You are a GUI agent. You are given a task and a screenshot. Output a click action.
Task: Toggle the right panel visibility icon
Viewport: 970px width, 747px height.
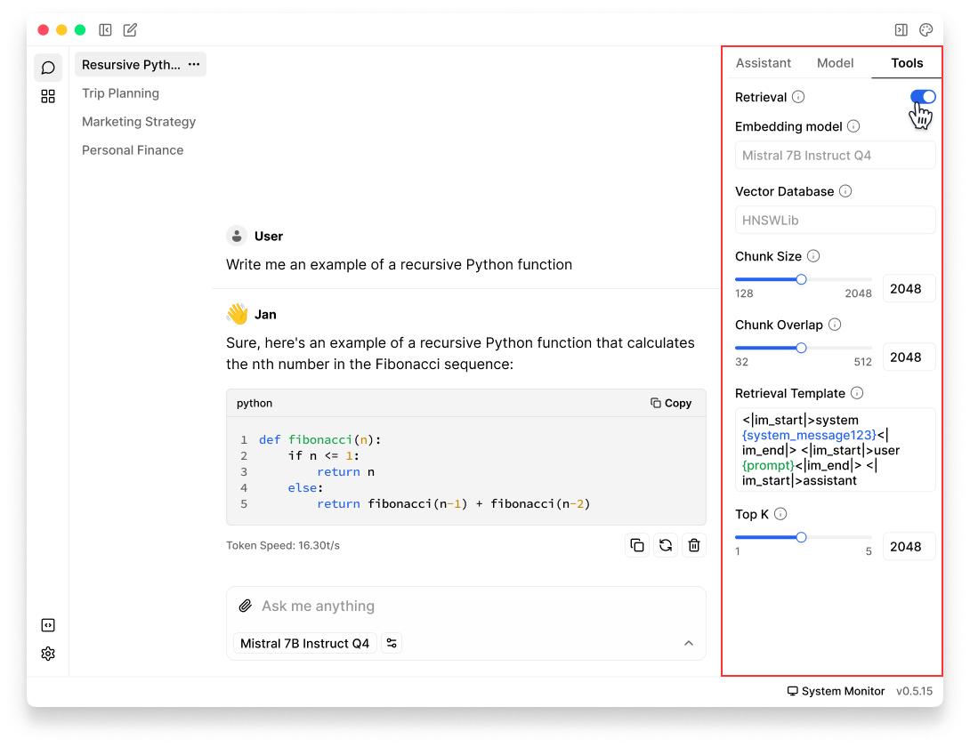(x=901, y=30)
